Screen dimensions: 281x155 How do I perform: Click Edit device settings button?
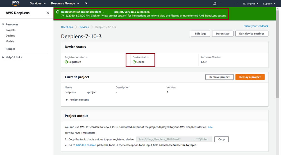point(251,34)
